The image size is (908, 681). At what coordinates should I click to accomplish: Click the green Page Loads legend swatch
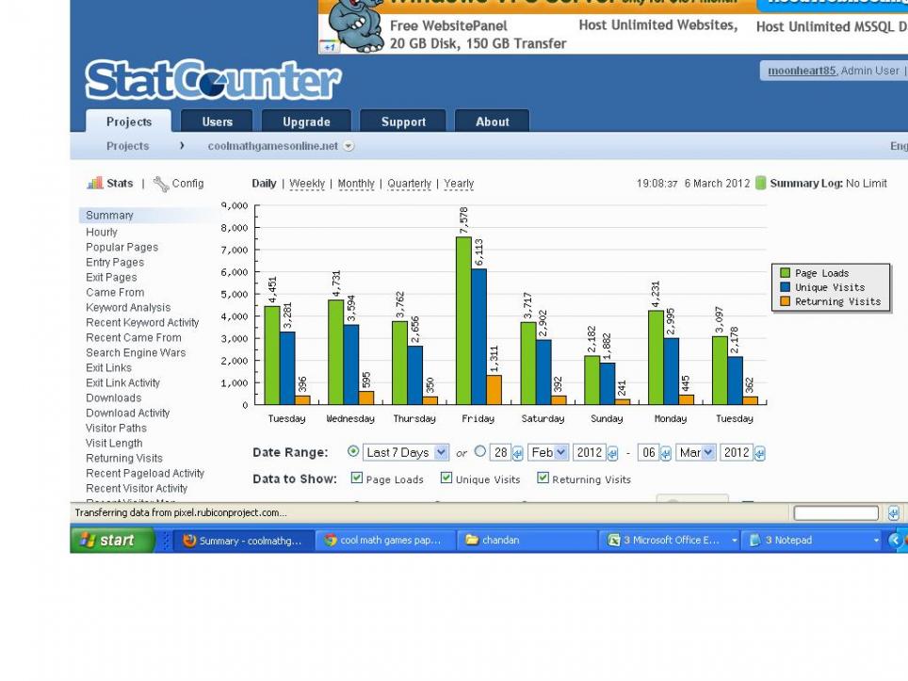coord(786,273)
